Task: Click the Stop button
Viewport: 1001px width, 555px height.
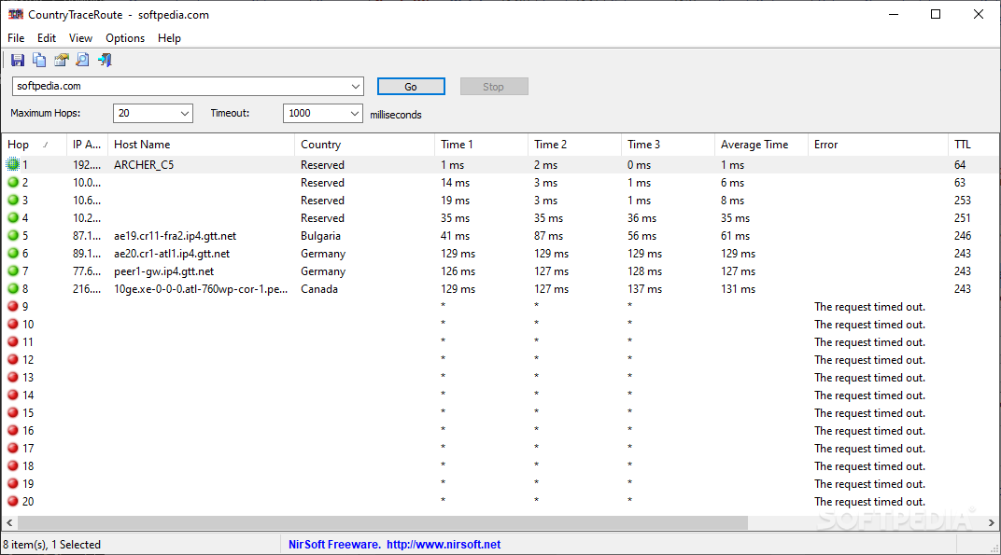Action: click(x=494, y=87)
